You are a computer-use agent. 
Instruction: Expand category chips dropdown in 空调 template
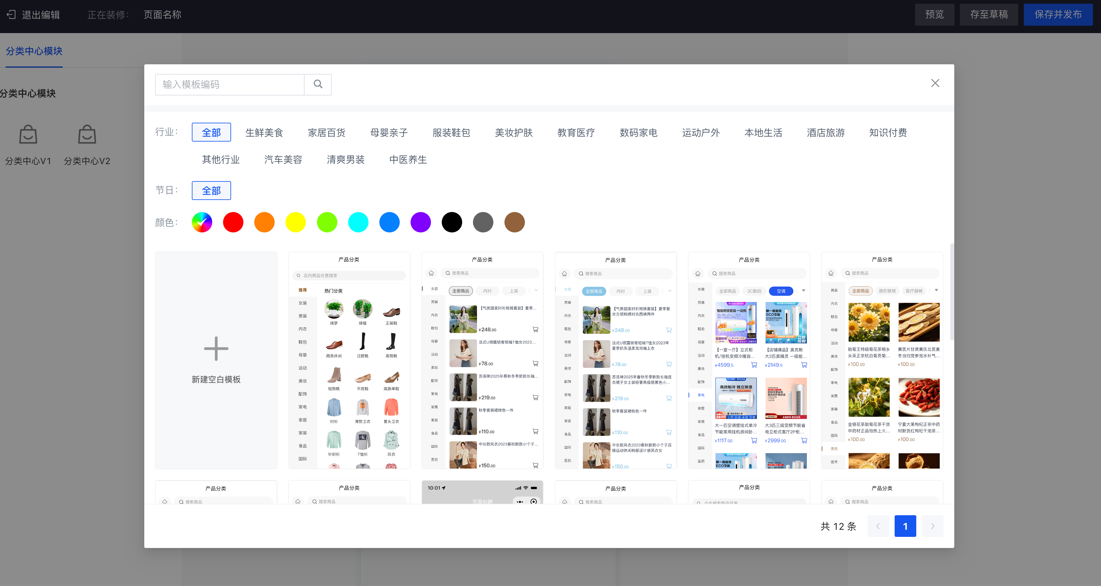[804, 291]
